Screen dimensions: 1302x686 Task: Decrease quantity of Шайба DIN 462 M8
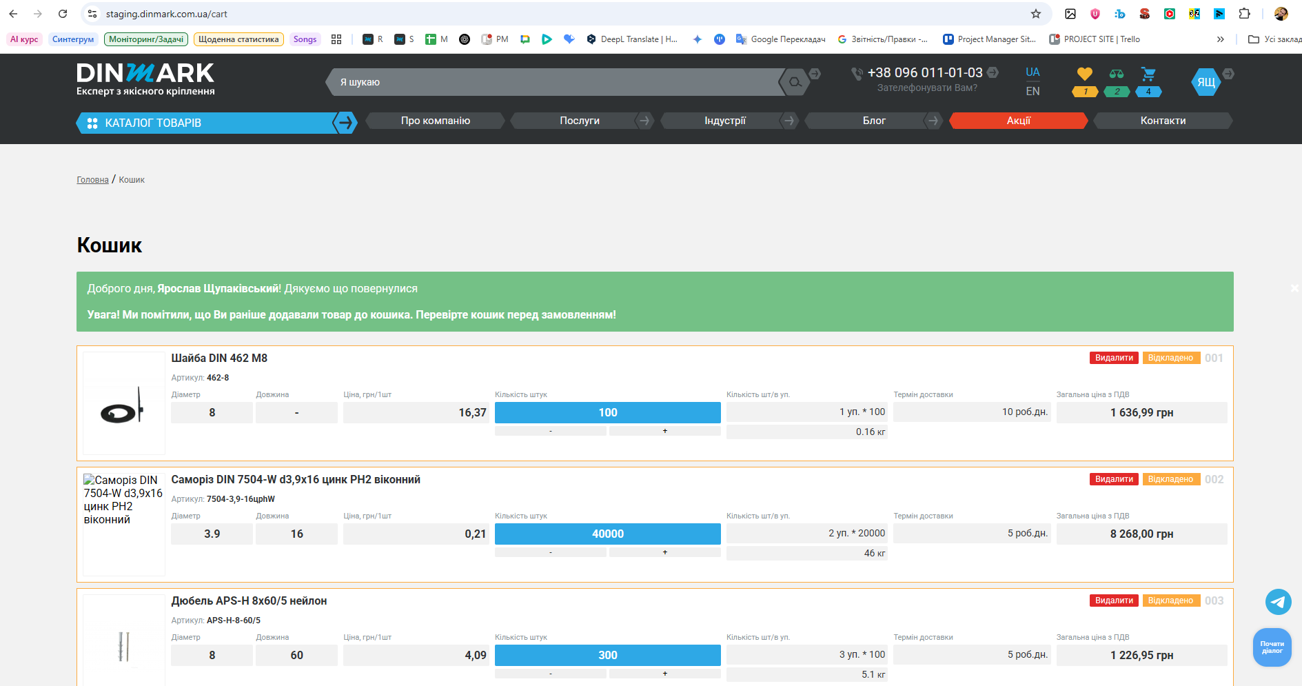pos(551,431)
